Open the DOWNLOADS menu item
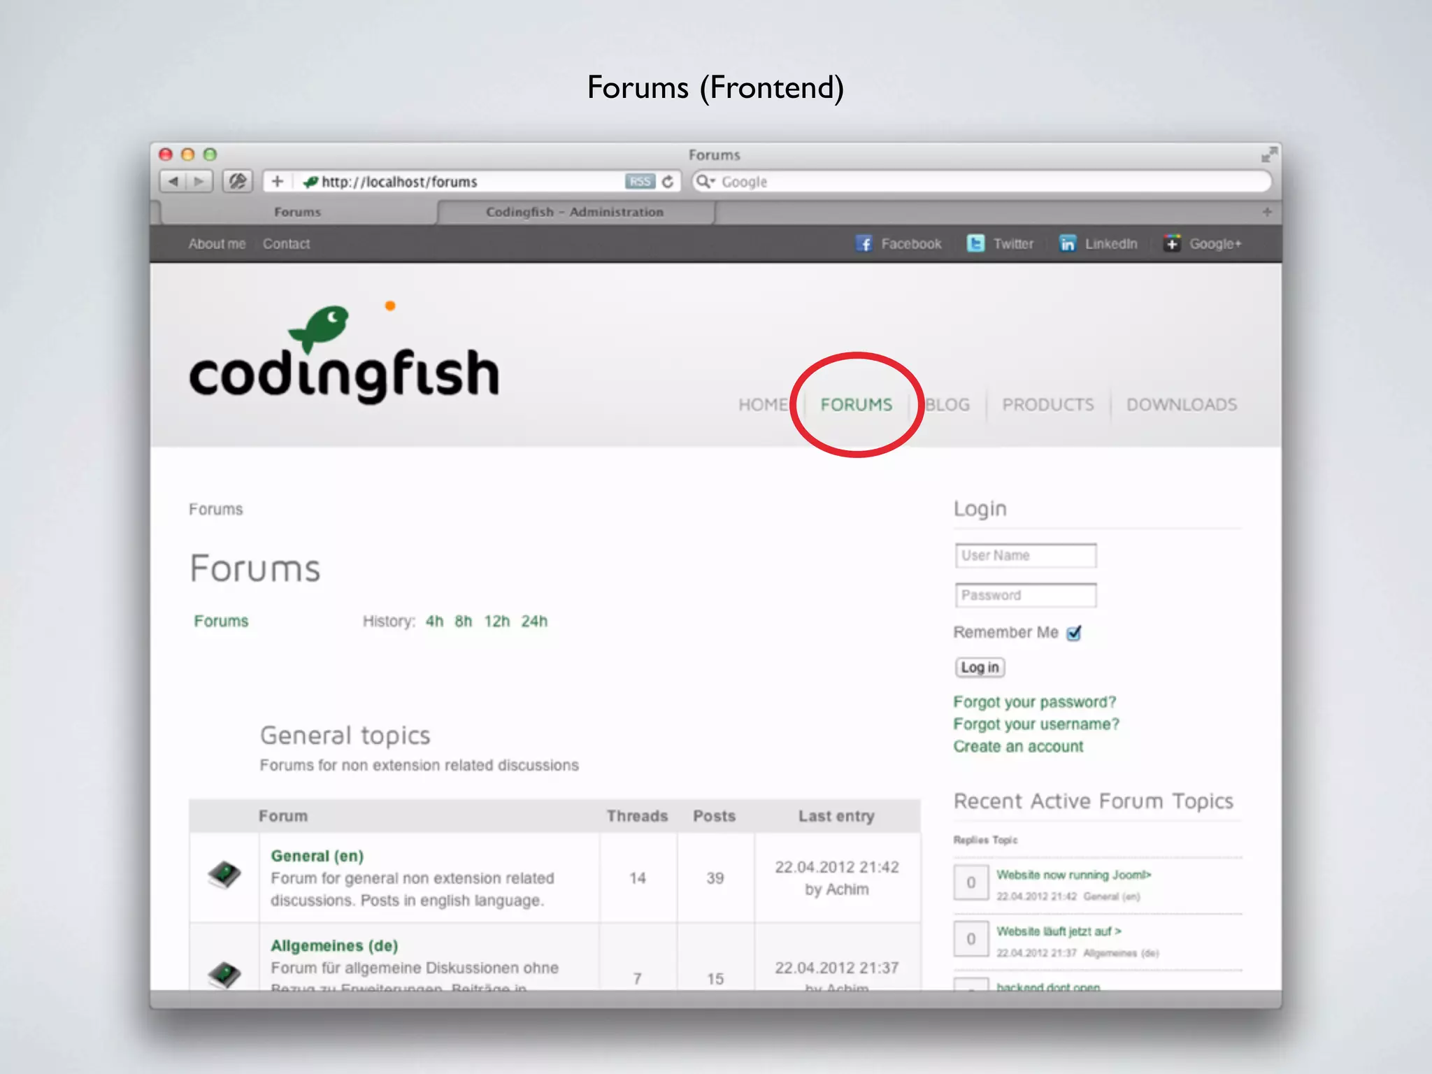 1182,405
